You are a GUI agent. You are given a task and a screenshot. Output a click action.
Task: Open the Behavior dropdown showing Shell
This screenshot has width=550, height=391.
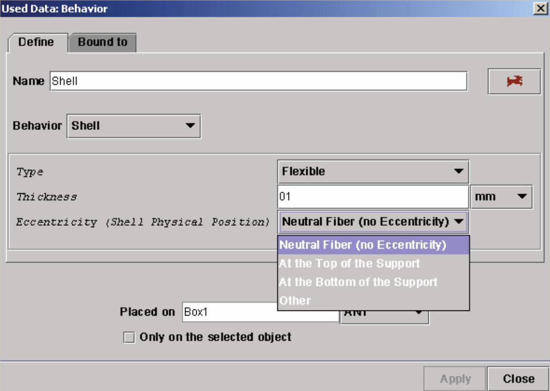[133, 126]
